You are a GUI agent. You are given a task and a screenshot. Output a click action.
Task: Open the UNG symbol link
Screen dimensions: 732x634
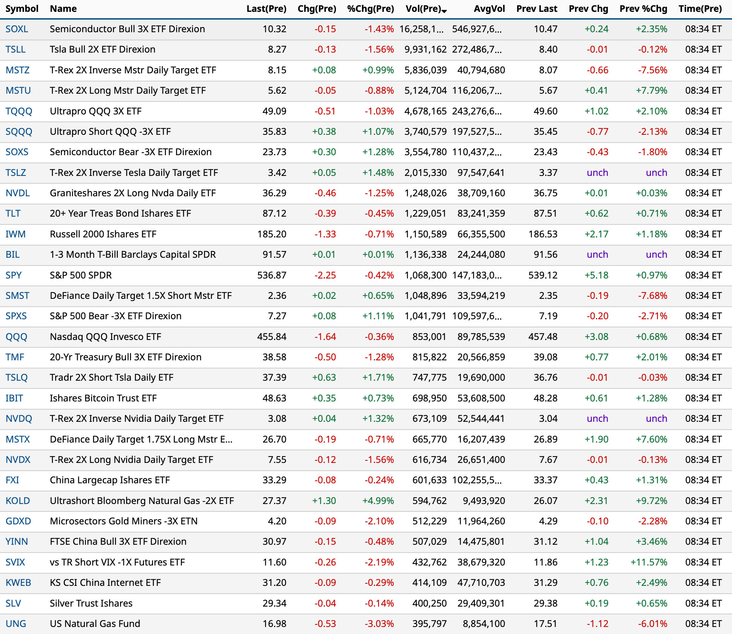pyautogui.click(x=16, y=624)
